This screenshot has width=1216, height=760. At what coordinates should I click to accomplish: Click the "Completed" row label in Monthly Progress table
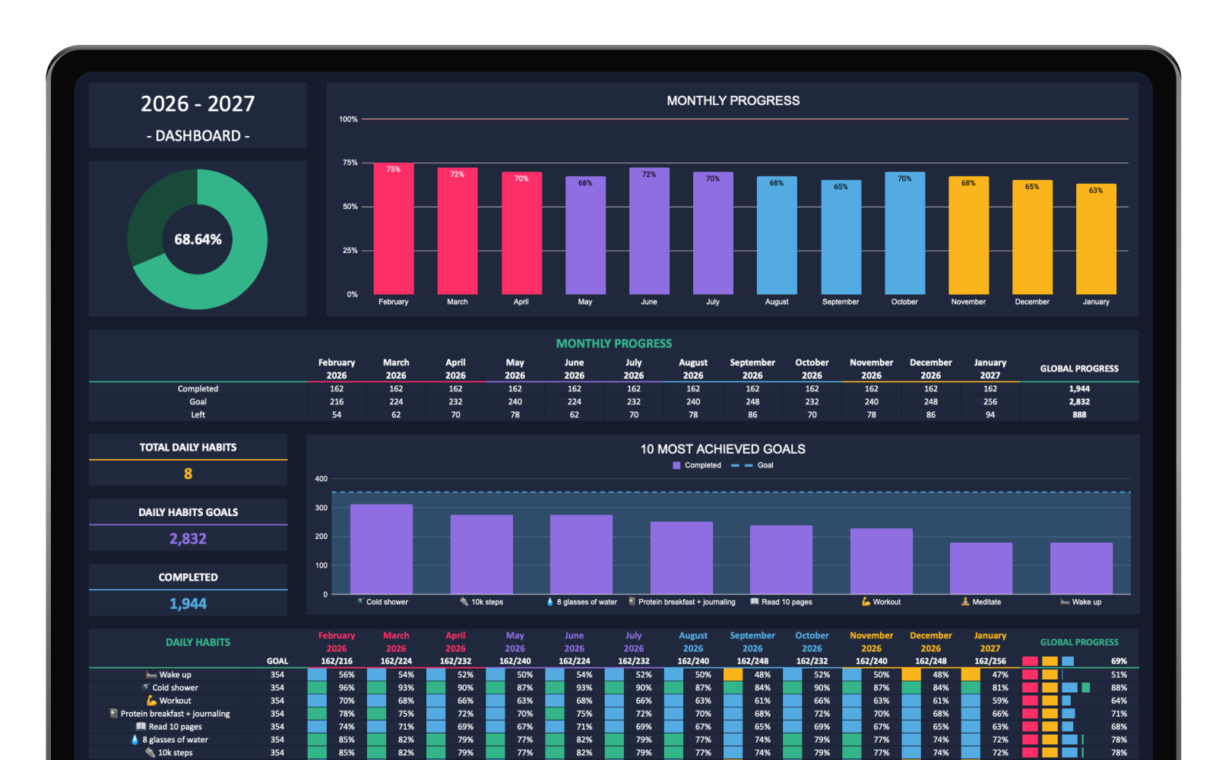198,389
